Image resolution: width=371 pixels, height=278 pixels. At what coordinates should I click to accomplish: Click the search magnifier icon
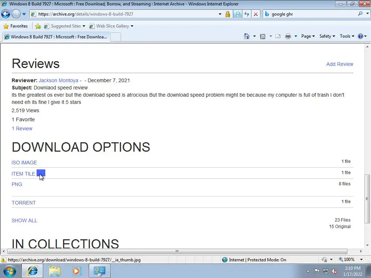coord(360,14)
